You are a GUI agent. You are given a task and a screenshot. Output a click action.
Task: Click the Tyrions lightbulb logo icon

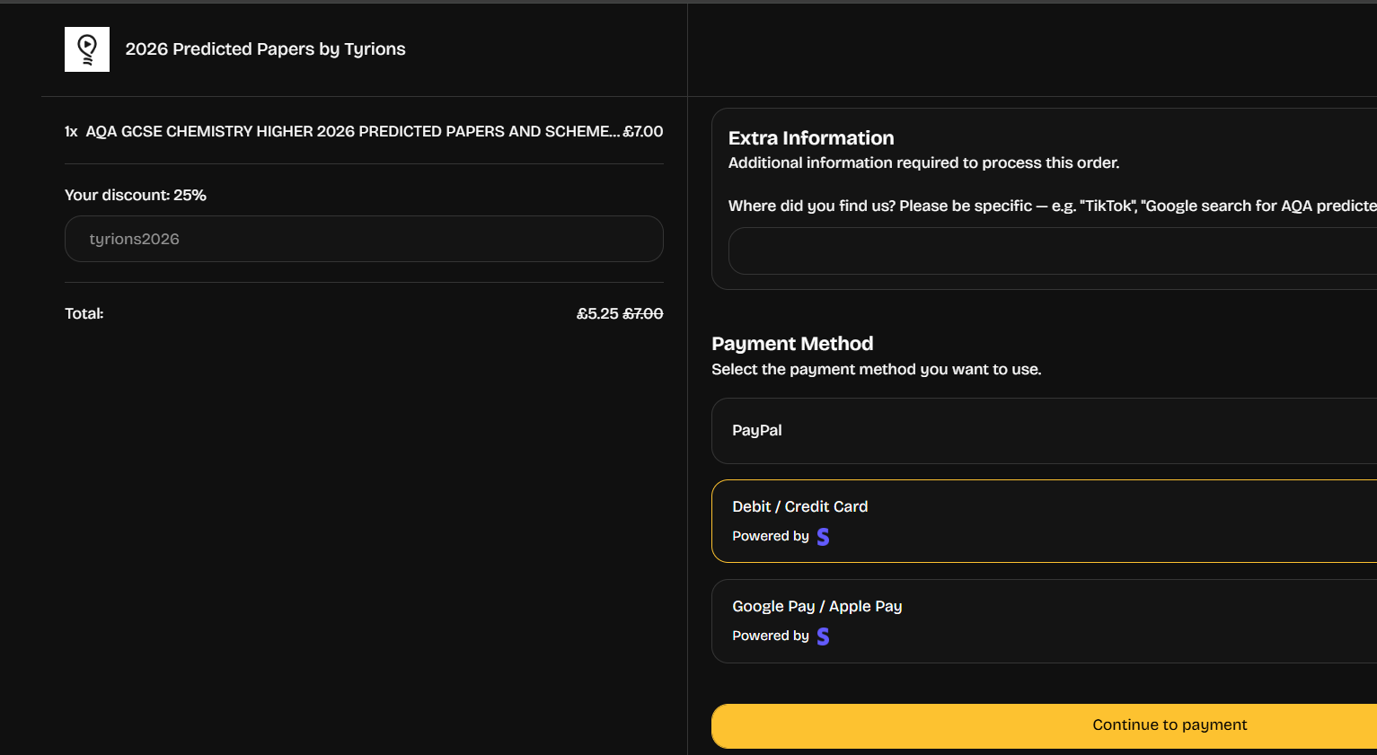(x=87, y=49)
